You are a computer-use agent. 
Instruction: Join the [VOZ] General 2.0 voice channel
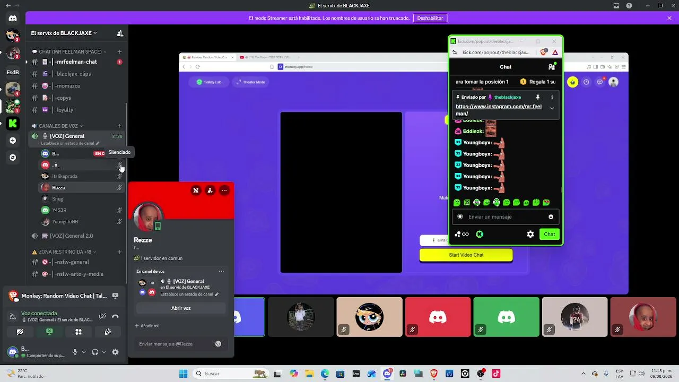[x=77, y=236]
